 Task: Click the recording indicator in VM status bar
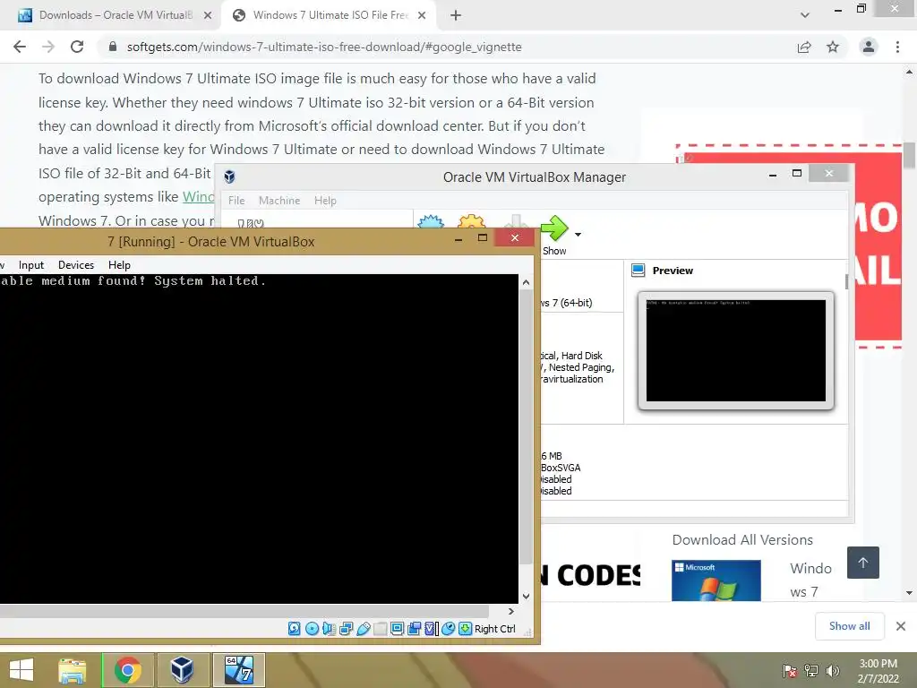pyautogui.click(x=414, y=628)
